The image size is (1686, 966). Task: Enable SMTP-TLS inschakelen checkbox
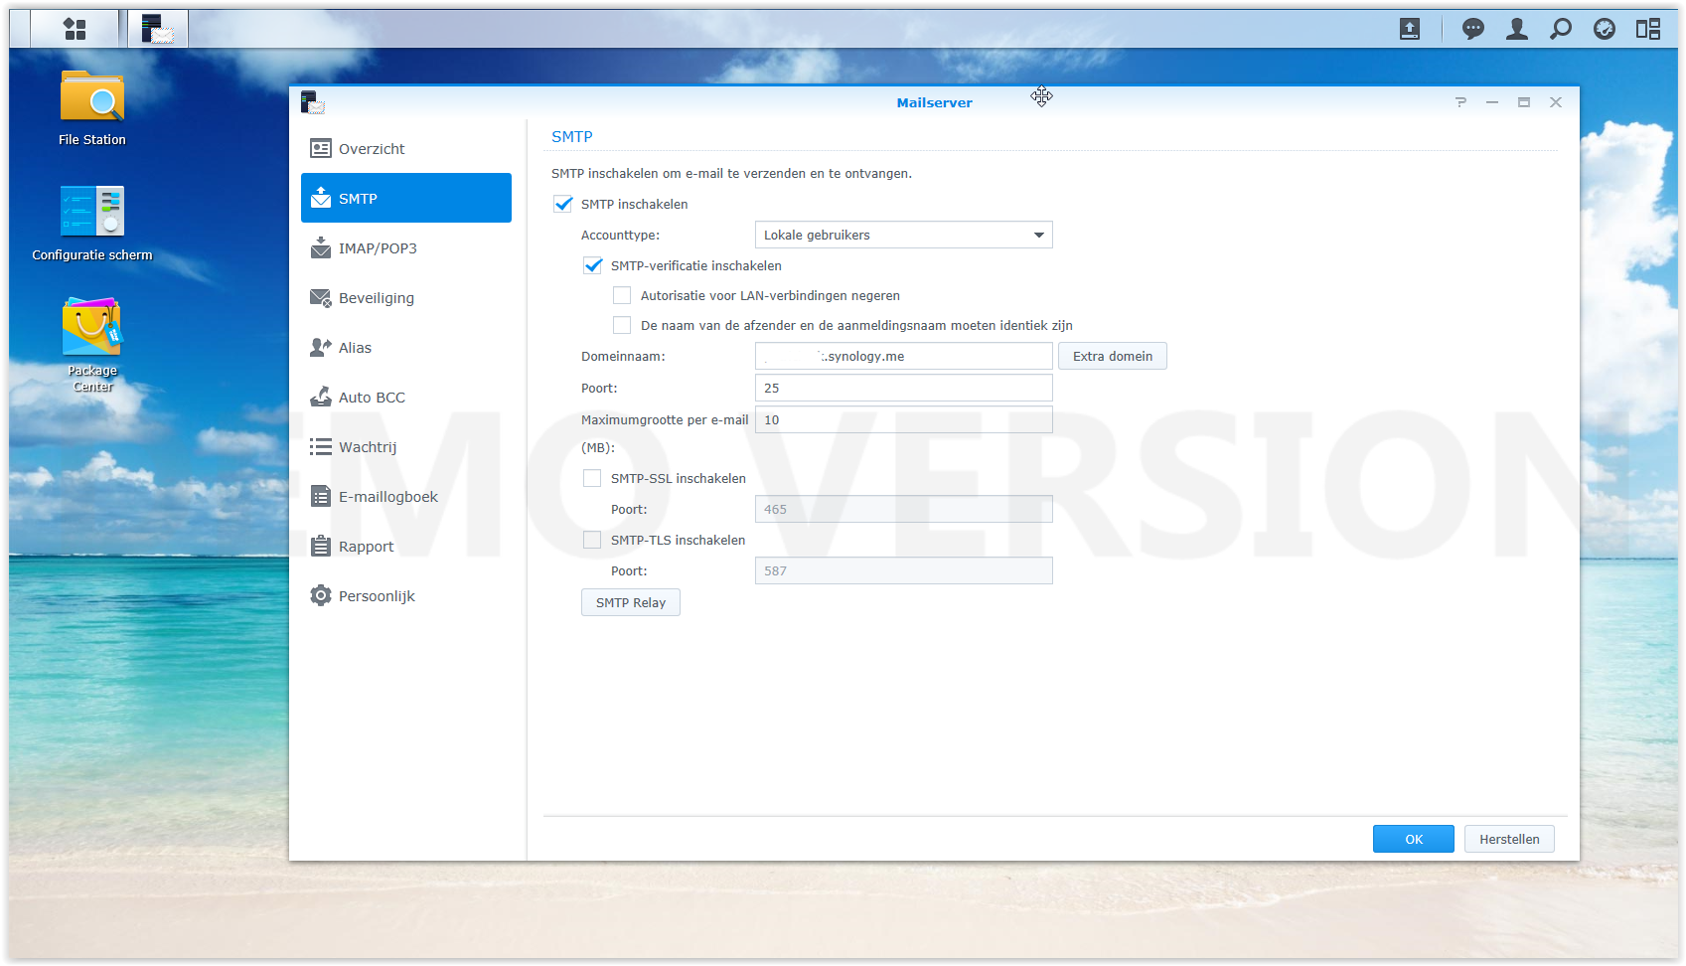(592, 540)
